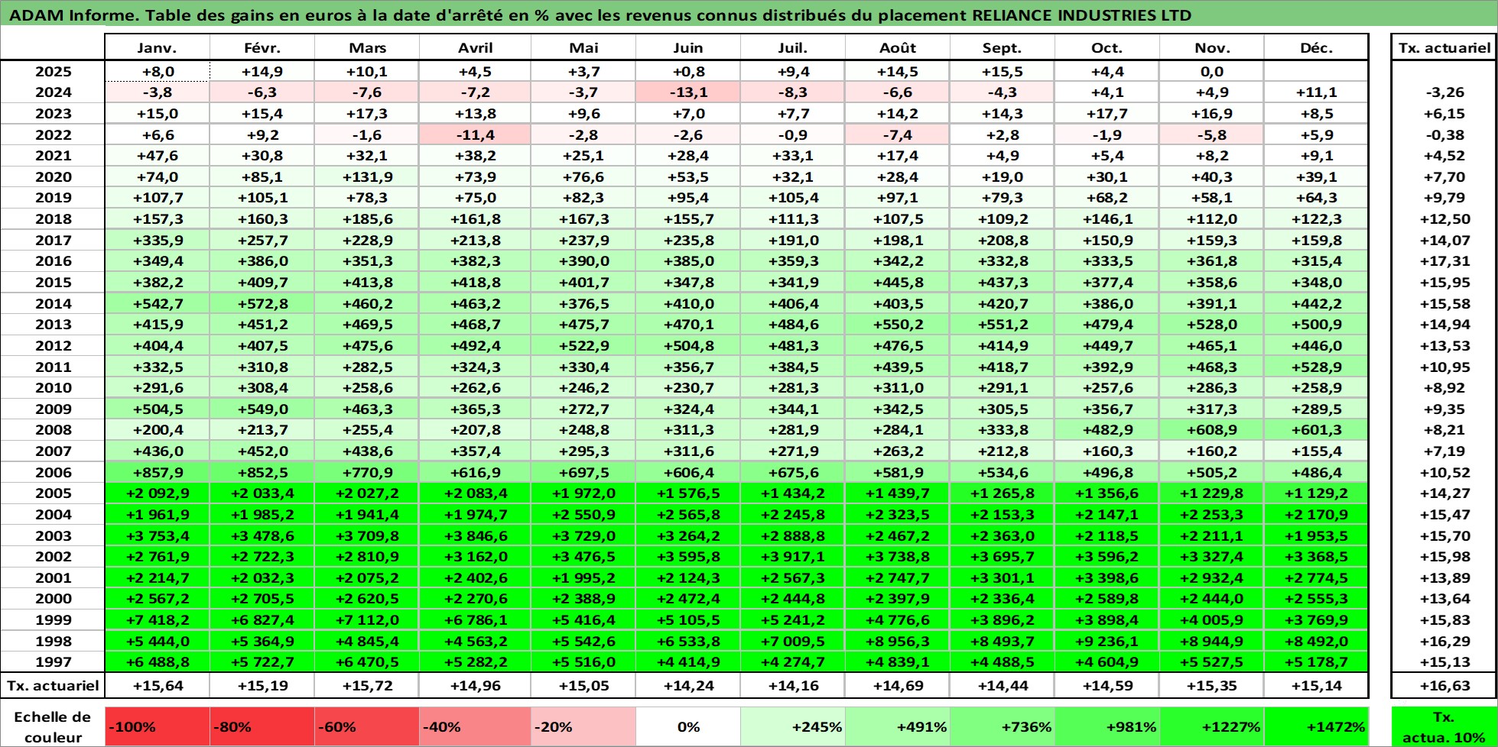The width and height of the screenshot is (1498, 747).
Task: Click the Août column header
Action: tap(898, 47)
